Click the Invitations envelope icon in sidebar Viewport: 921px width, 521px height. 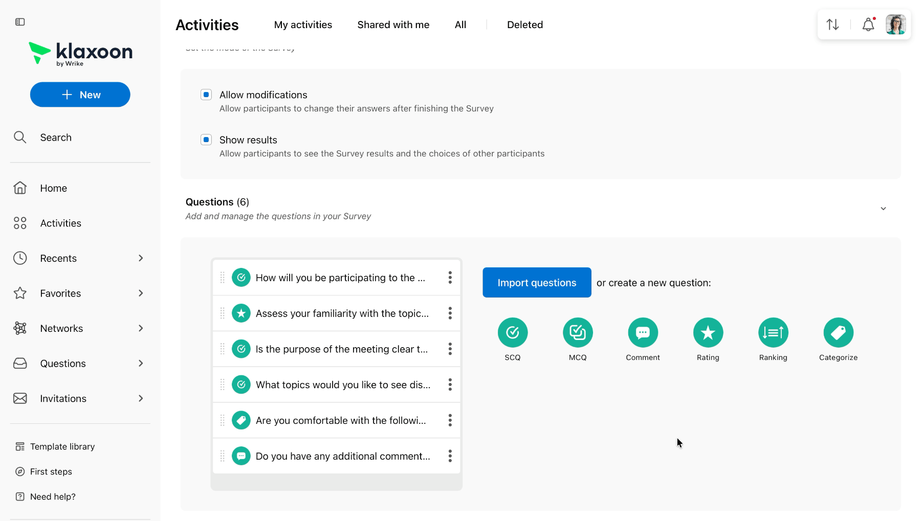[x=20, y=398]
